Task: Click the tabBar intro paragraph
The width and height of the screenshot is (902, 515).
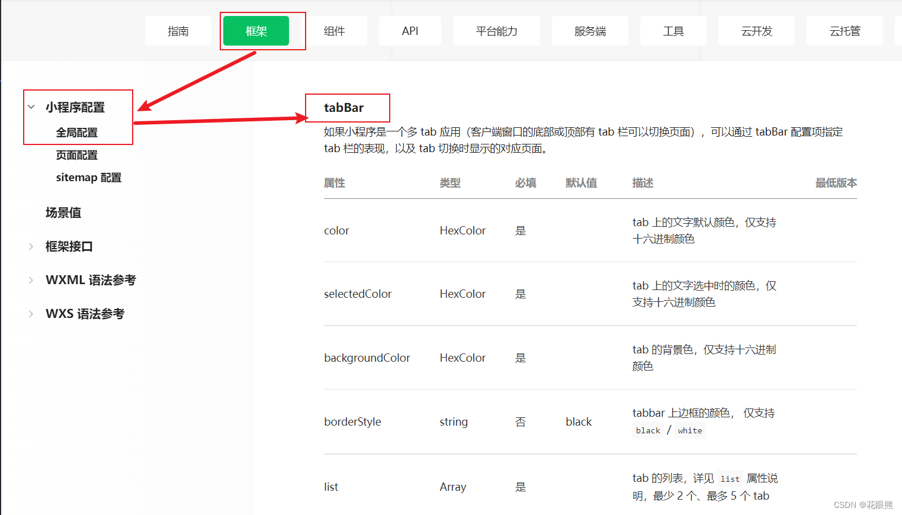Action: tap(583, 140)
